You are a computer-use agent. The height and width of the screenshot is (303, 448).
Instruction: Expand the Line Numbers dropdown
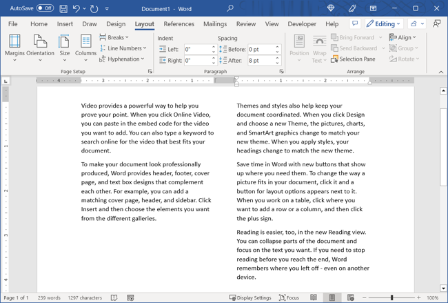pyautogui.click(x=123, y=48)
